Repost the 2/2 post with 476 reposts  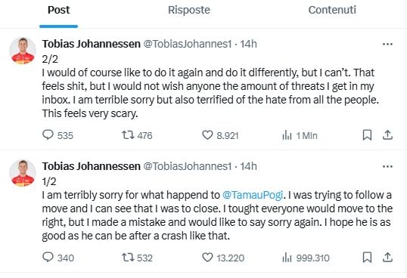pos(137,135)
